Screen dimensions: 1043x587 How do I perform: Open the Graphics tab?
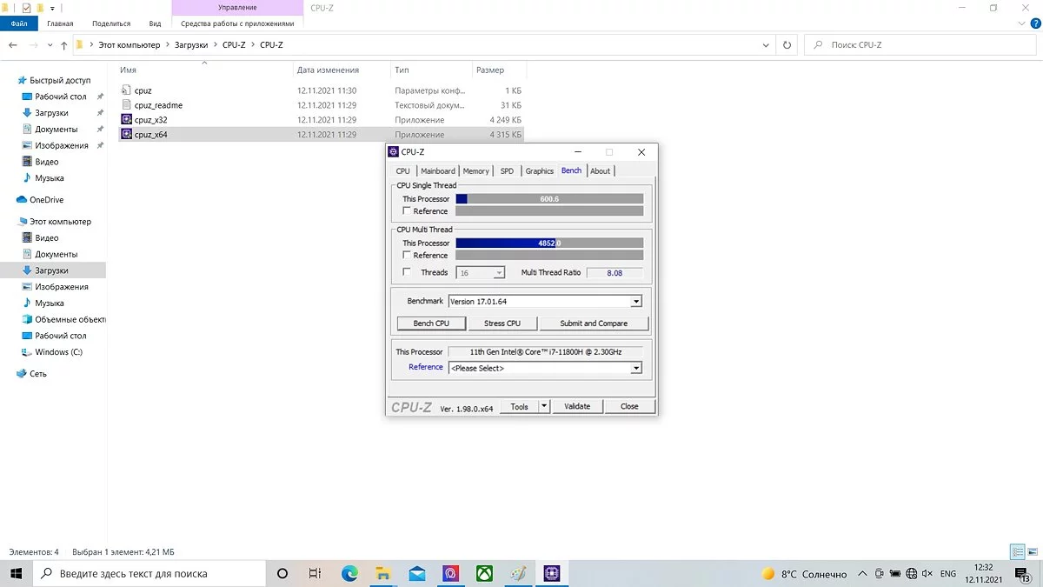coord(539,171)
